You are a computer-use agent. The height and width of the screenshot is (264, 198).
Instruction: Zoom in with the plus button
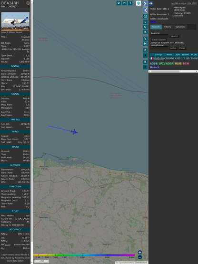(x=140, y=252)
